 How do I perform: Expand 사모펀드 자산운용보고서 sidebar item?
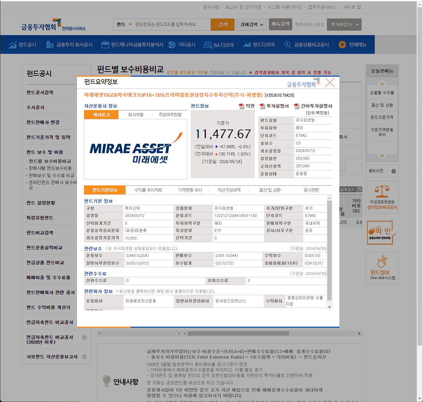84,357
